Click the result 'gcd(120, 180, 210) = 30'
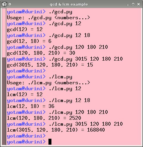The height and width of the screenshot is (147, 143). click(x=41, y=53)
